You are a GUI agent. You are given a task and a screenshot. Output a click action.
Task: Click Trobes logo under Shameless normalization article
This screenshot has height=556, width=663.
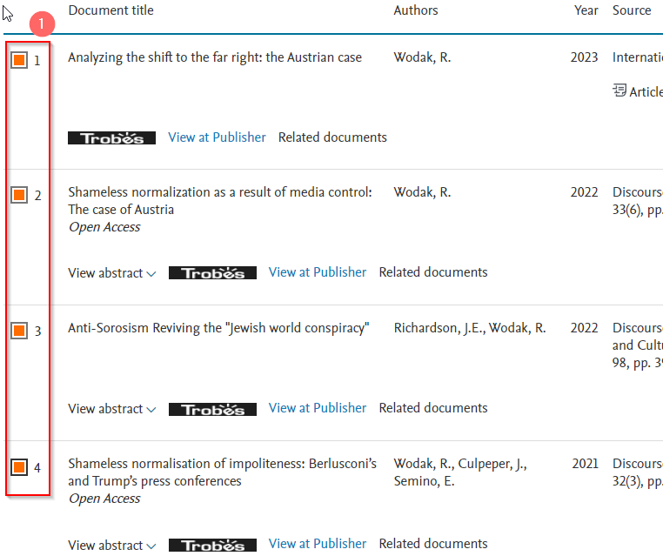click(212, 273)
